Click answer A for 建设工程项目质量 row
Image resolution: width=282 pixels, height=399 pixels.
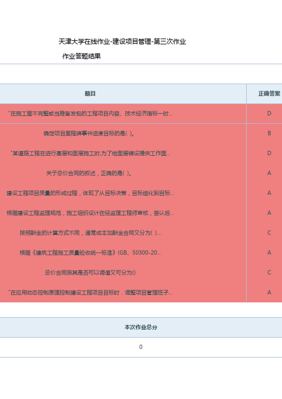pyautogui.click(x=269, y=193)
